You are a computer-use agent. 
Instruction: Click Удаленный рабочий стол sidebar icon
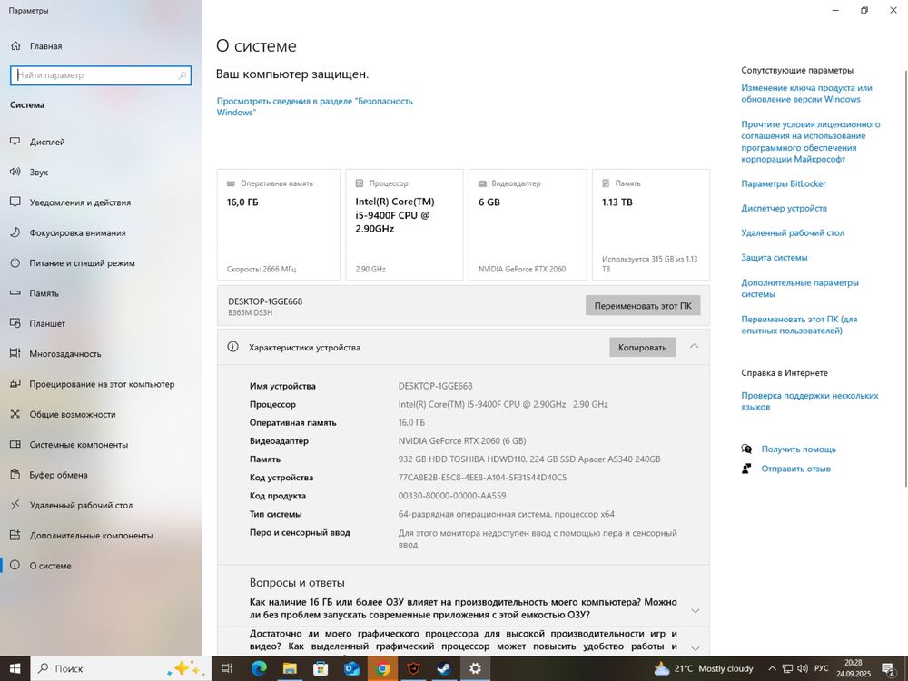pyautogui.click(x=15, y=505)
